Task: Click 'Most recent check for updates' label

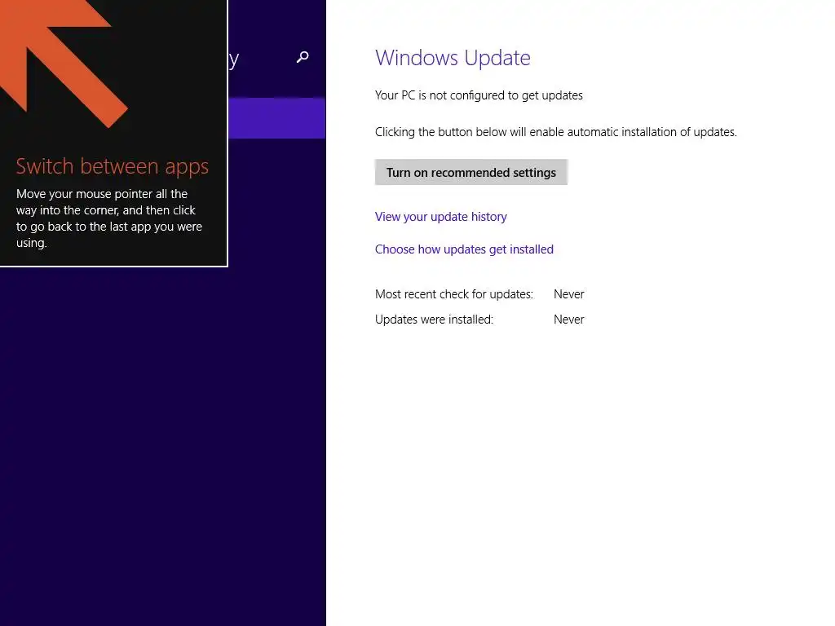Action: click(x=453, y=293)
